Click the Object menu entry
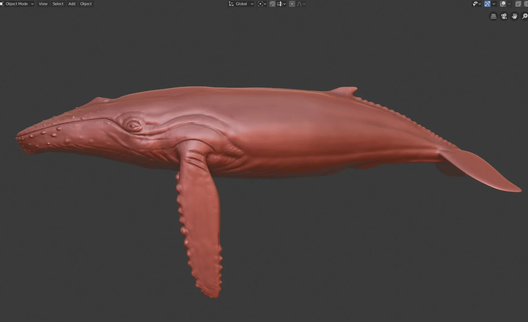 coord(86,4)
